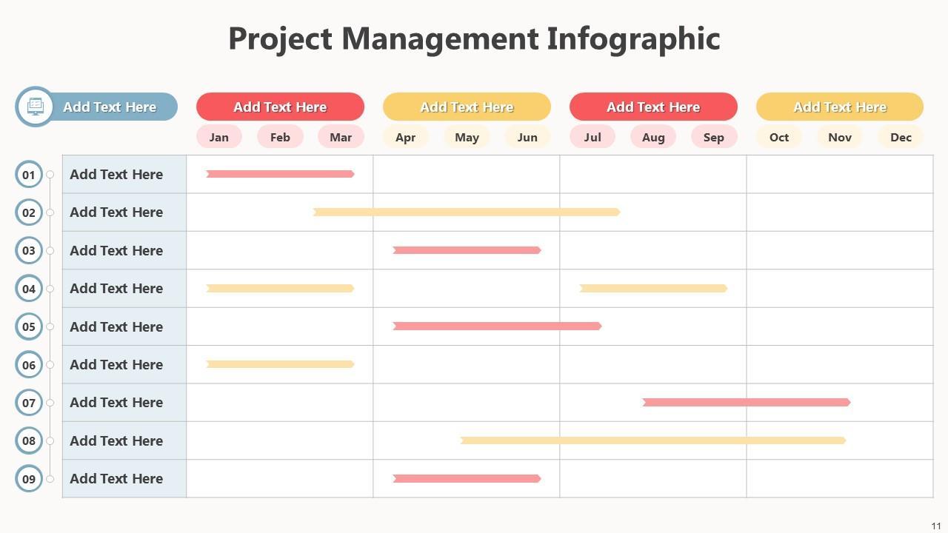948x533 pixels.
Task: Click the Project Management Infographic title
Action: 474,38
